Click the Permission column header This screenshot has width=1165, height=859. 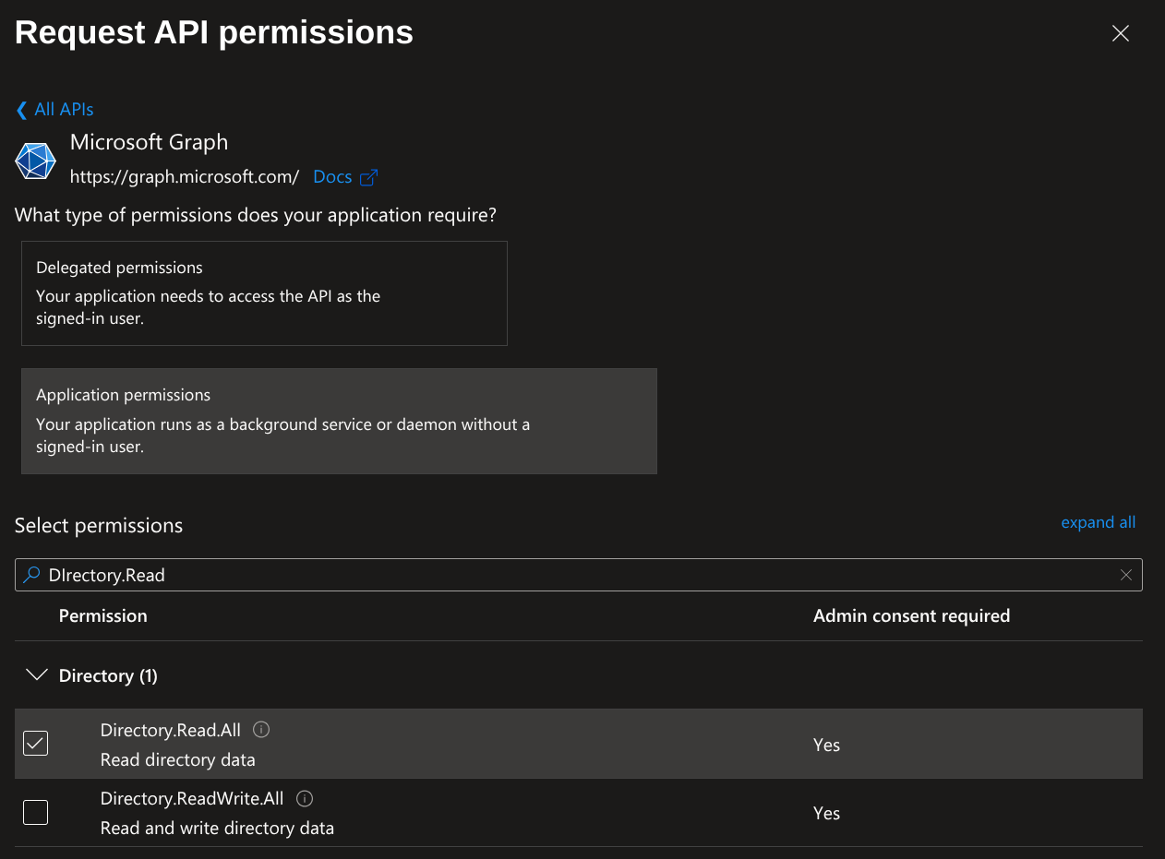click(x=102, y=615)
